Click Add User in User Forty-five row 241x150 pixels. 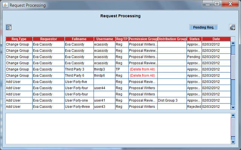coord(19,82)
